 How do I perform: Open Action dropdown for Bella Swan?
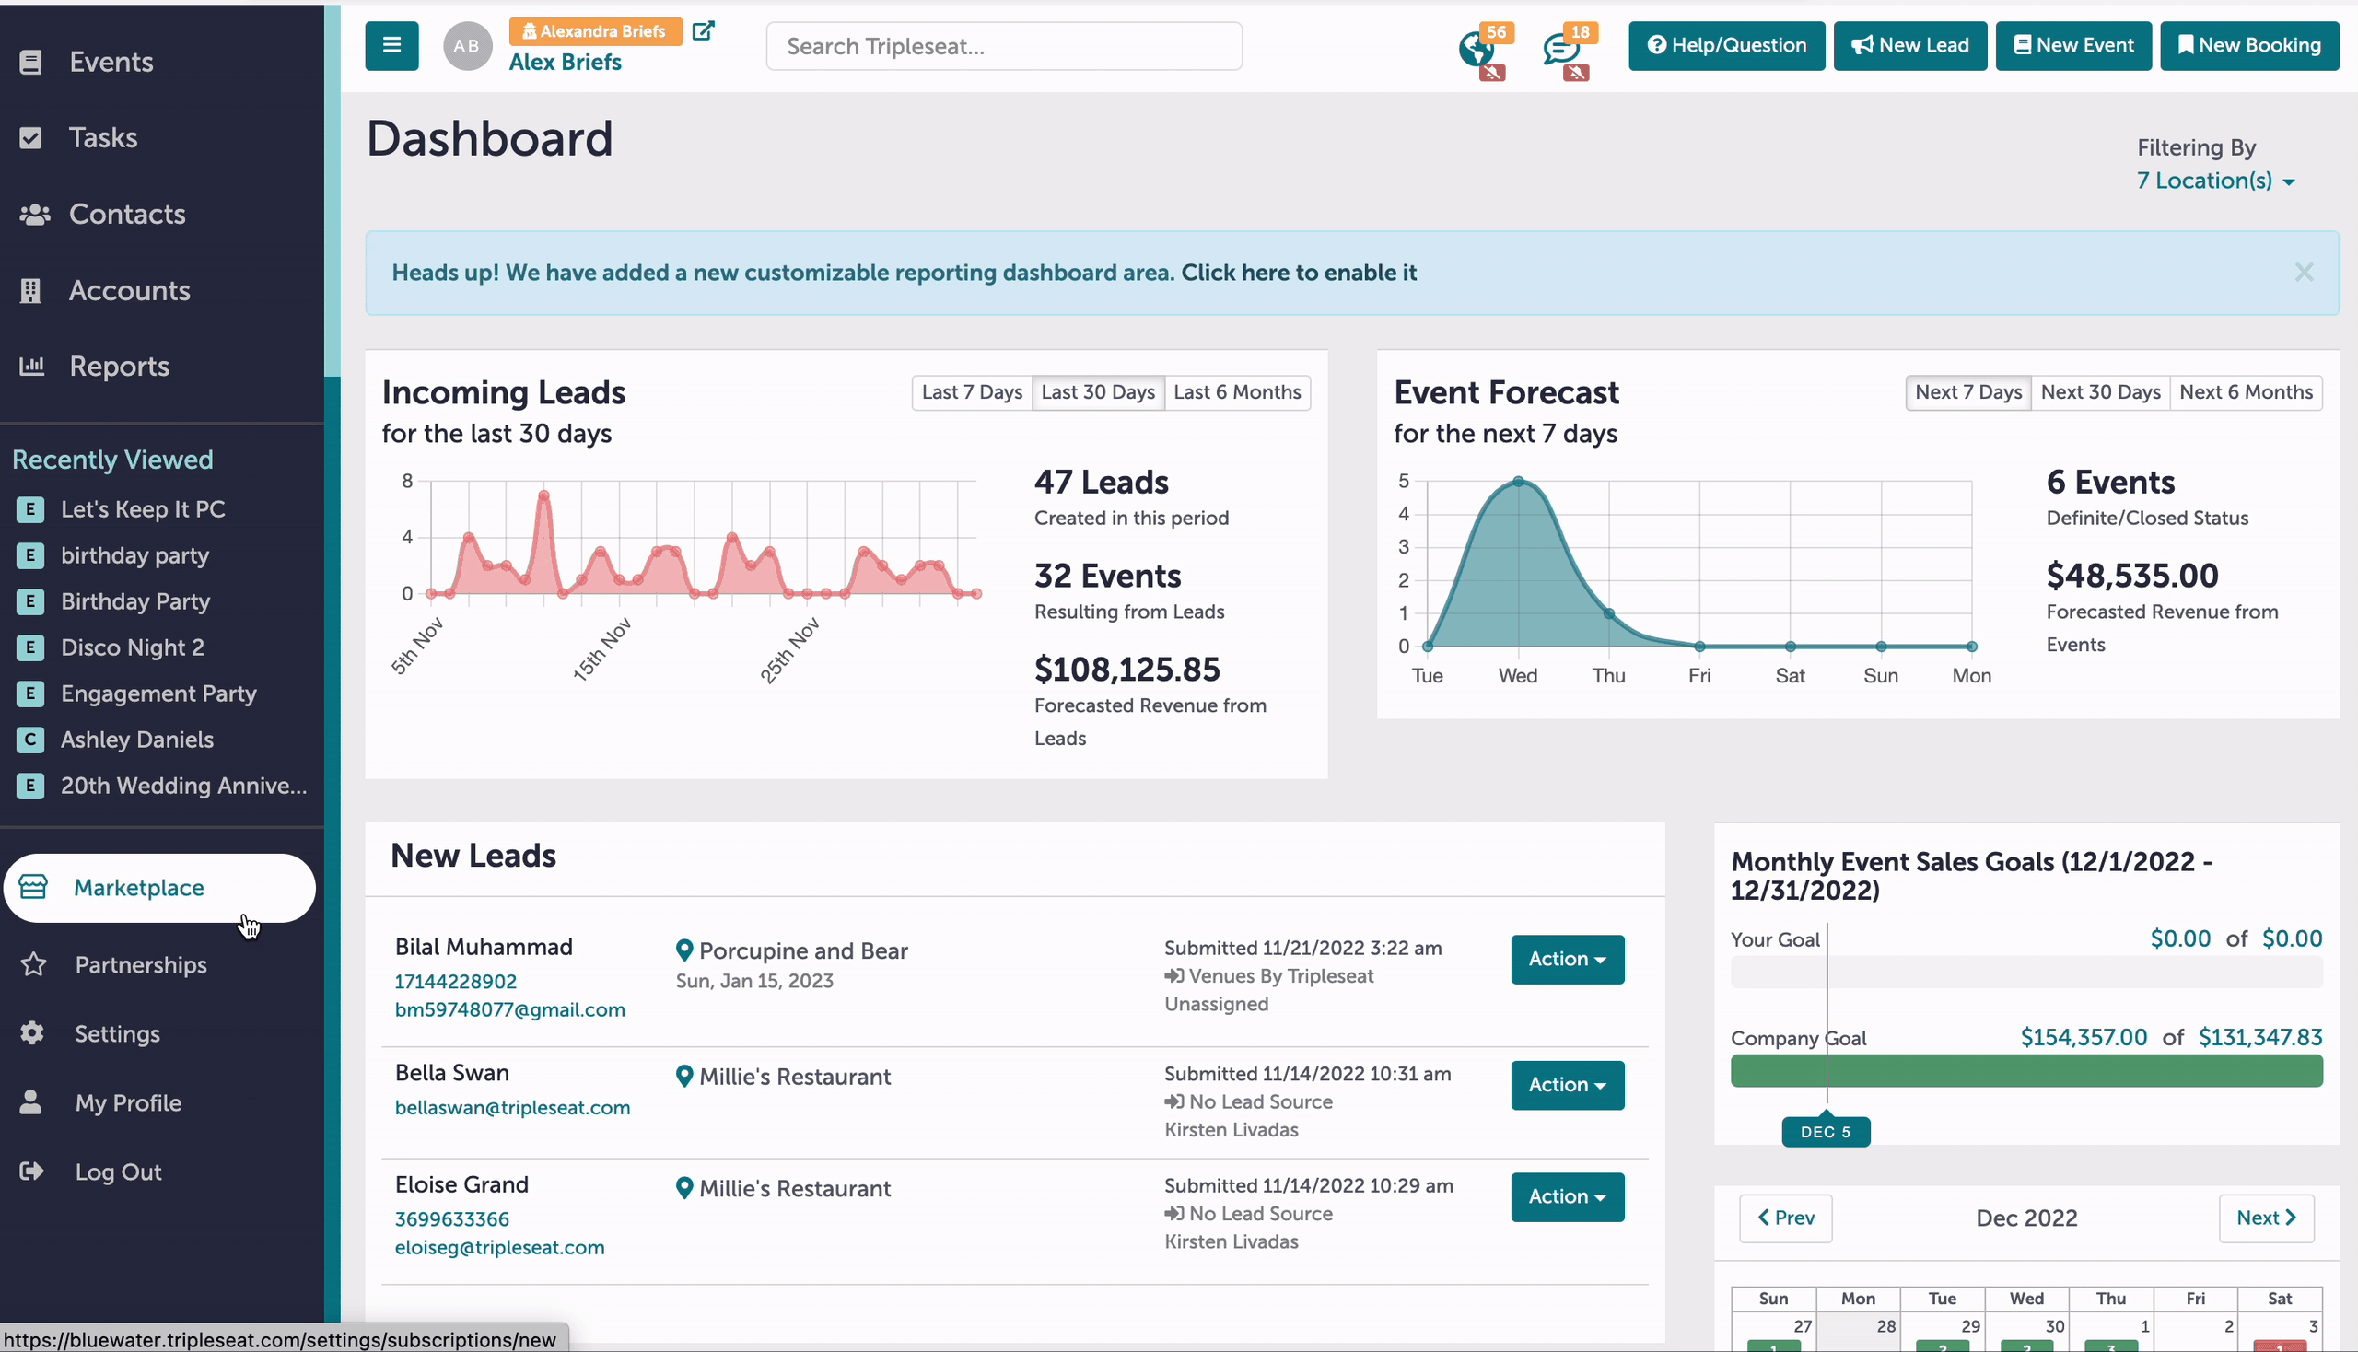coord(1567,1085)
